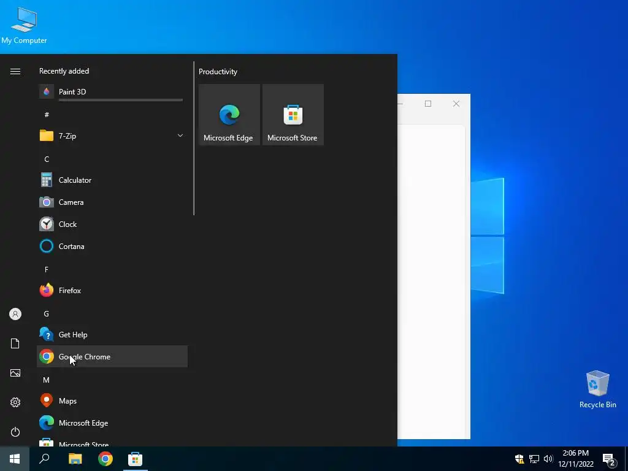Click the app list scrollbar
Viewport: 628px width, 471px height.
point(194,138)
